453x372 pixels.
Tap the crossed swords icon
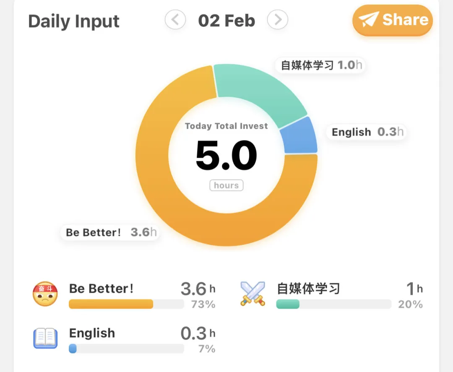click(253, 294)
